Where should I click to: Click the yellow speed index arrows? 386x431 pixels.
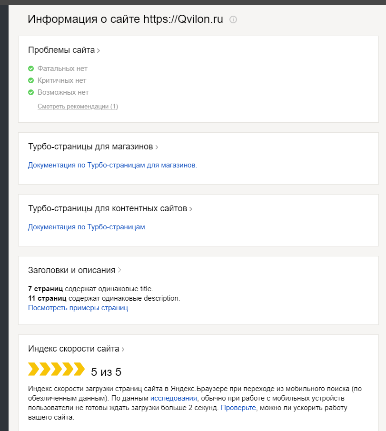coord(56,369)
